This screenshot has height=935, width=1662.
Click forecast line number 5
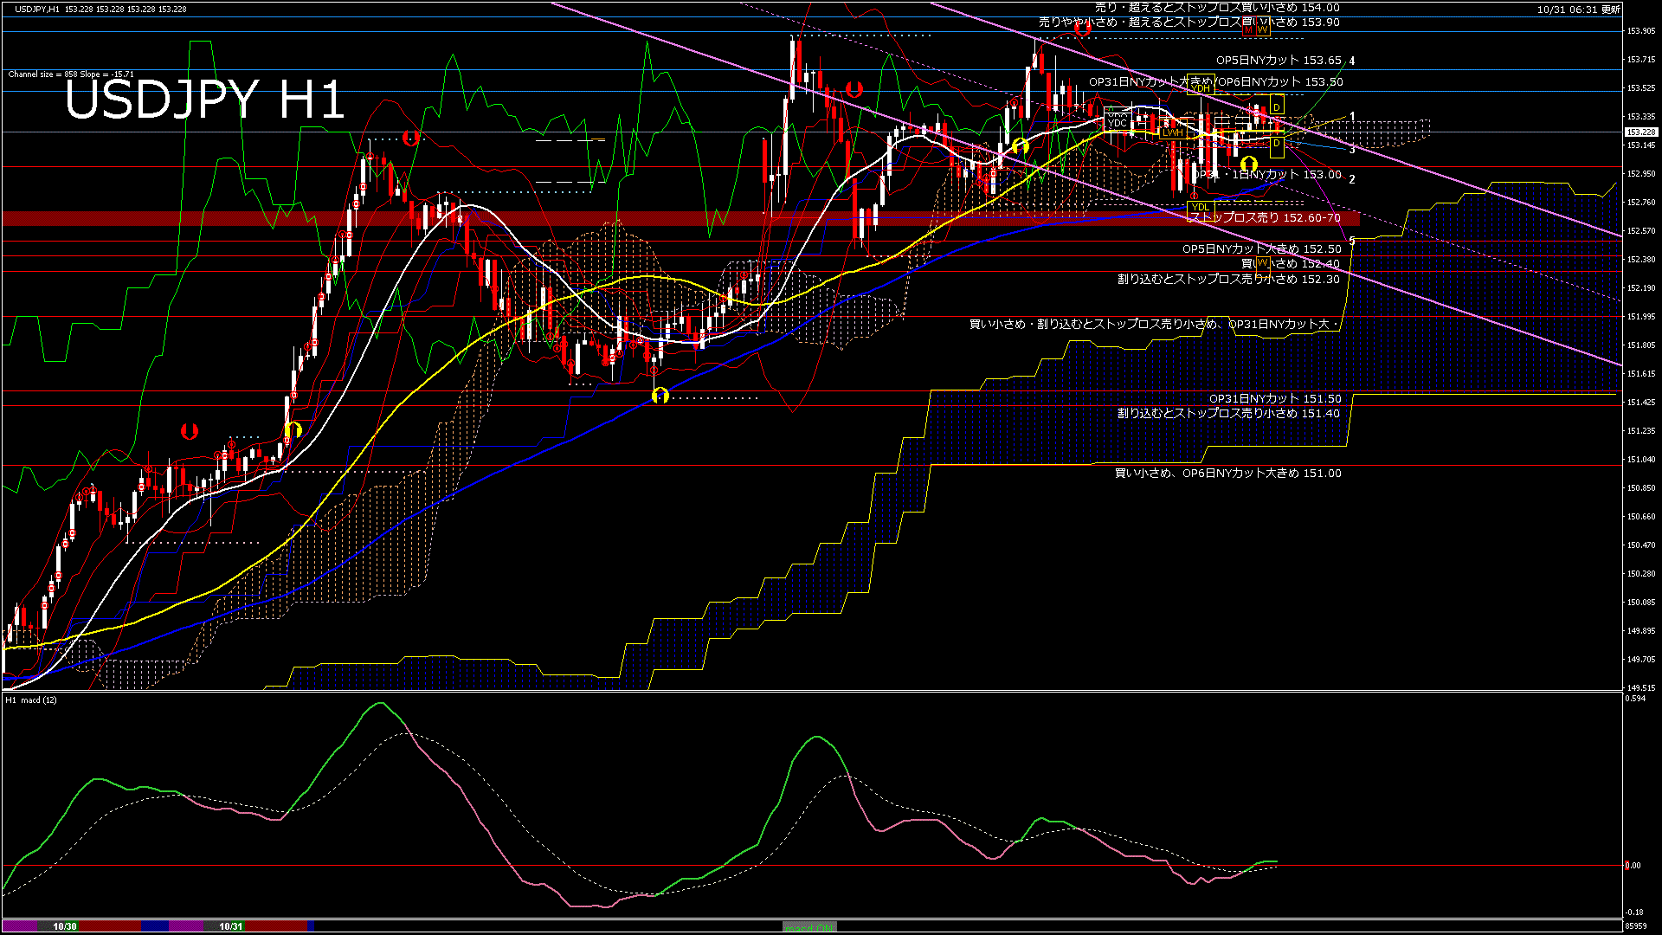coord(1352,241)
